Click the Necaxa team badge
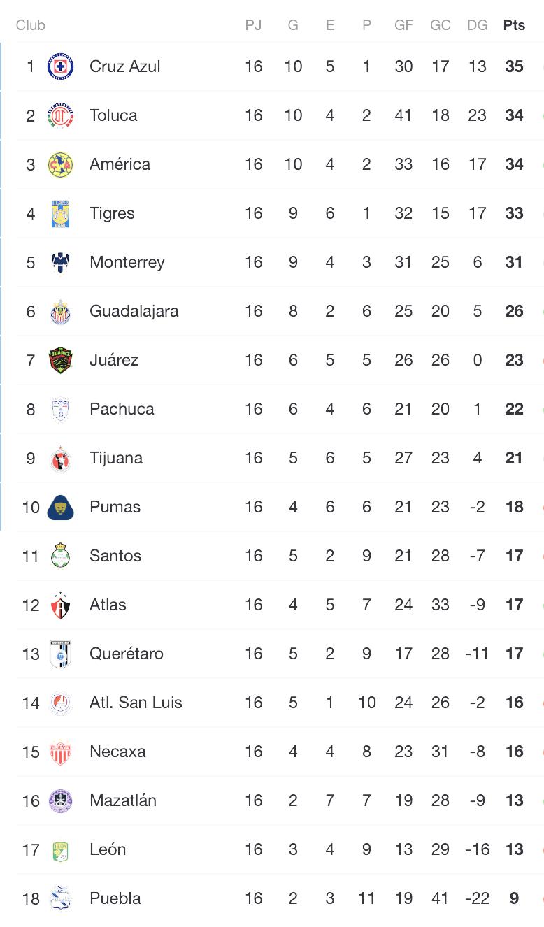The height and width of the screenshot is (927, 544). point(61,752)
